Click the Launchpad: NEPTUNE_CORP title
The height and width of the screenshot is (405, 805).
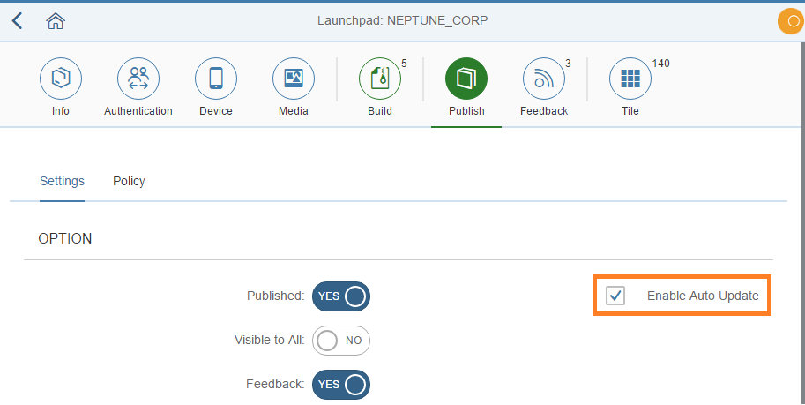pyautogui.click(x=402, y=20)
